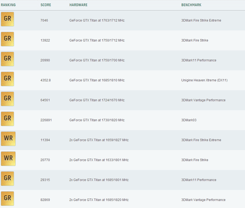This screenshot has width=245, height=208.
Task: Select the 3DMark03 benchmark
Action: [189, 120]
